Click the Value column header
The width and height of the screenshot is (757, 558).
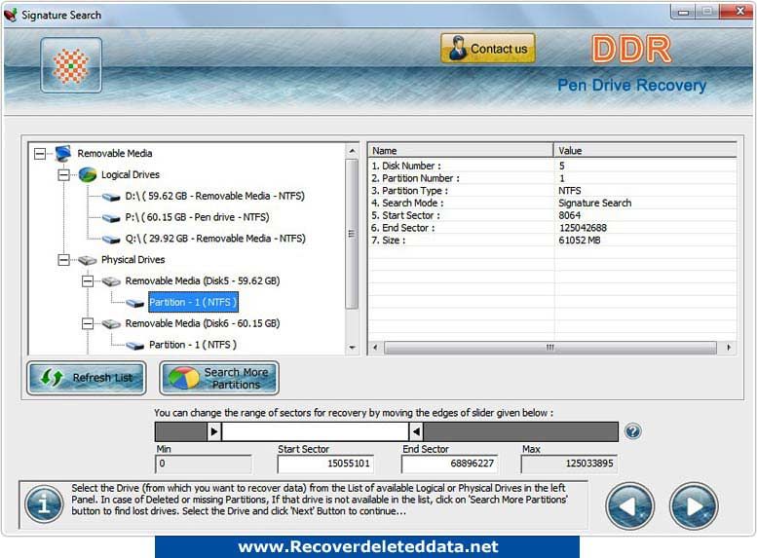click(x=646, y=151)
